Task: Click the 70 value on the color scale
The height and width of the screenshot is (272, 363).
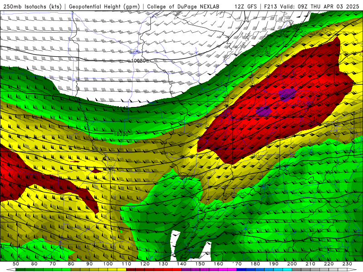Action: (53, 264)
